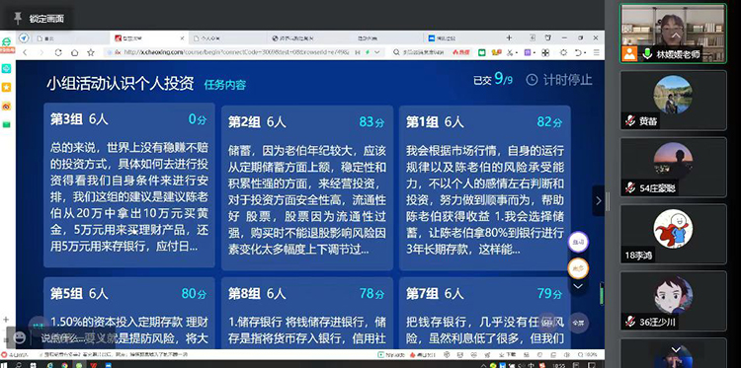Click the teal sidebar icon at top

click(7, 69)
